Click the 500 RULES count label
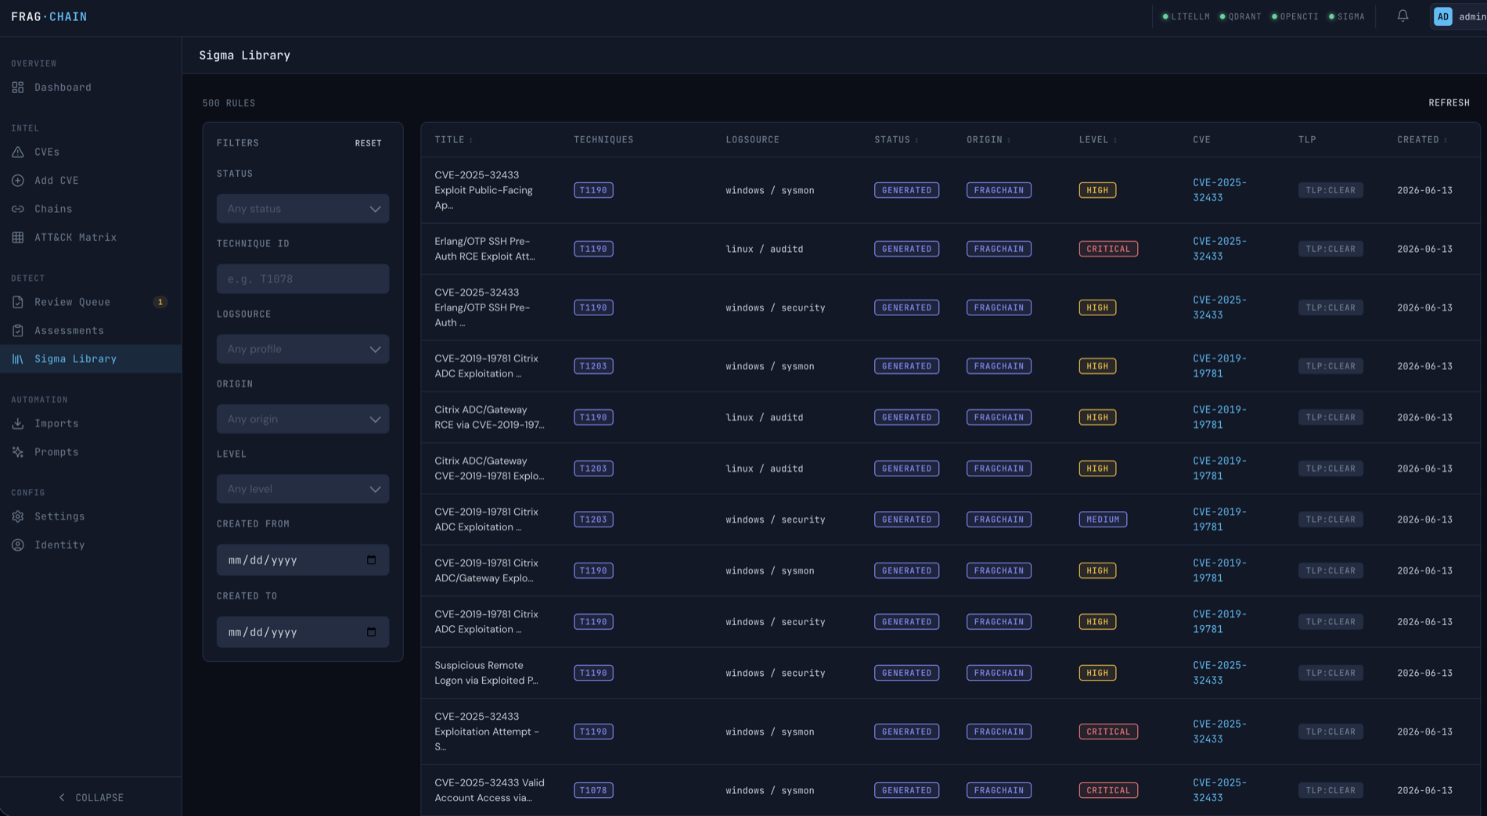This screenshot has height=816, width=1487. pos(229,103)
